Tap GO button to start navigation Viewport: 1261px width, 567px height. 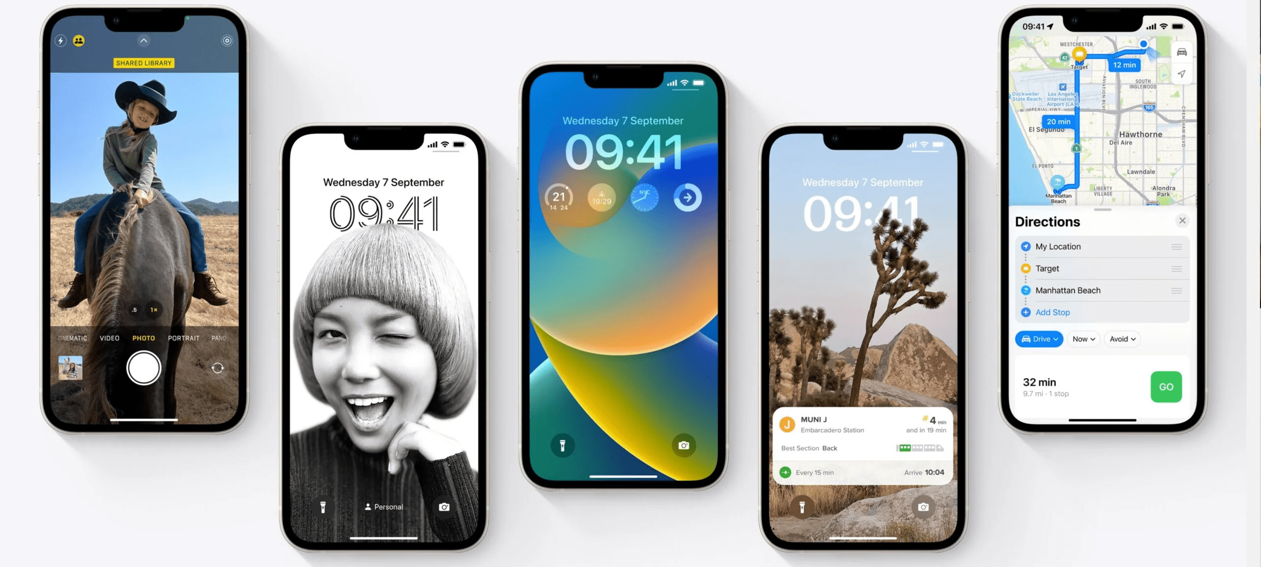[1166, 386]
